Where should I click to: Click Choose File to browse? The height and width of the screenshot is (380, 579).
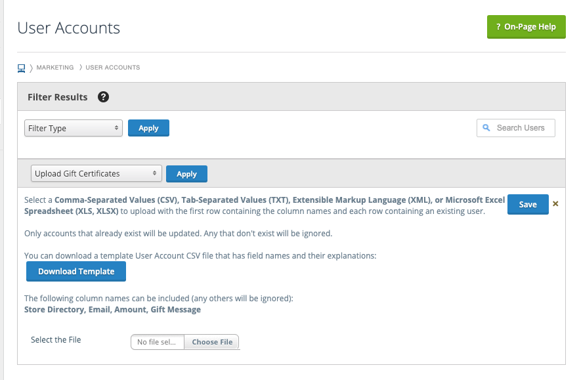click(212, 342)
